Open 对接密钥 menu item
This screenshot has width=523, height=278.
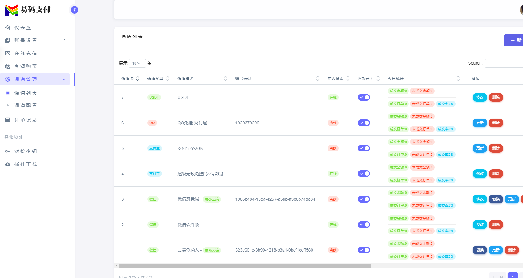tap(35, 151)
